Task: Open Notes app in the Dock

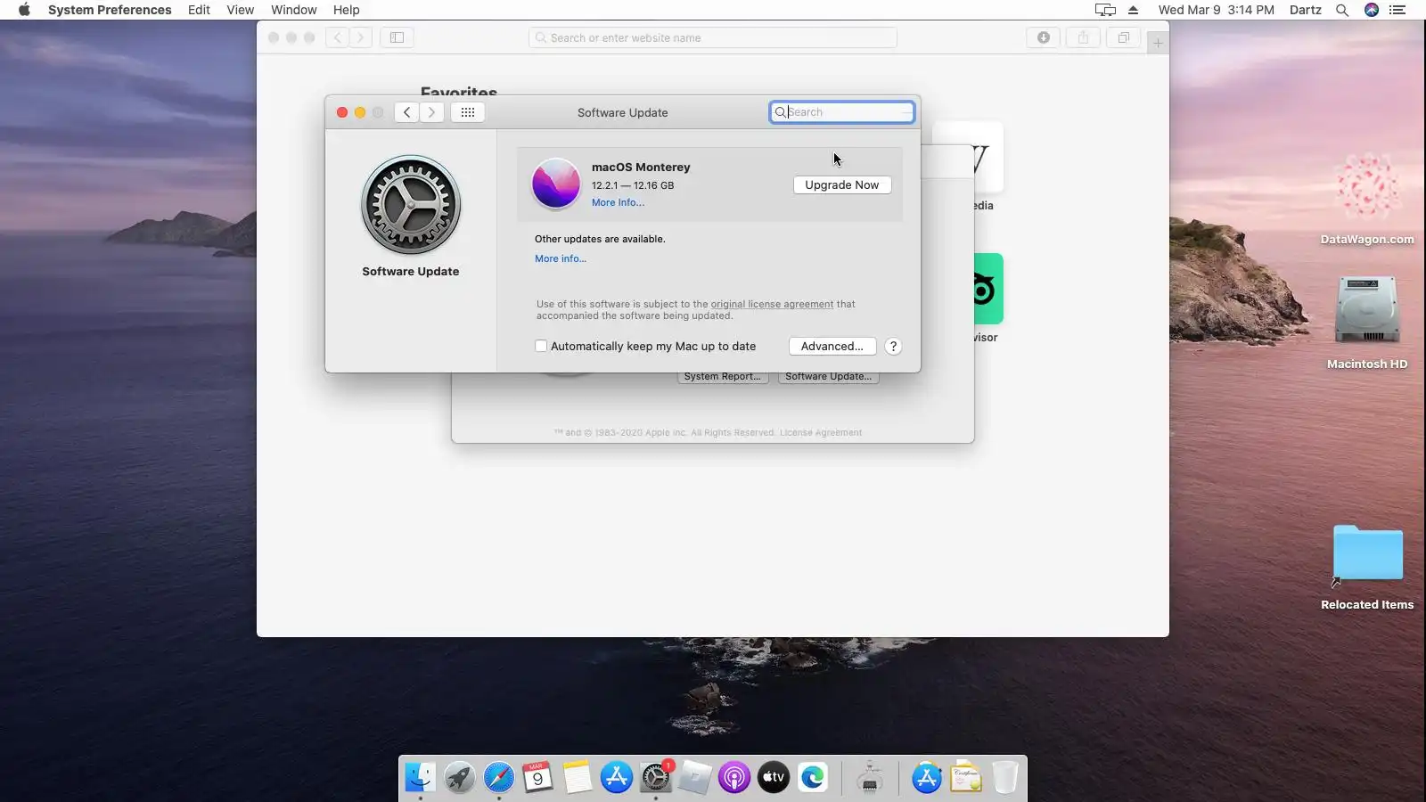Action: 577,778
